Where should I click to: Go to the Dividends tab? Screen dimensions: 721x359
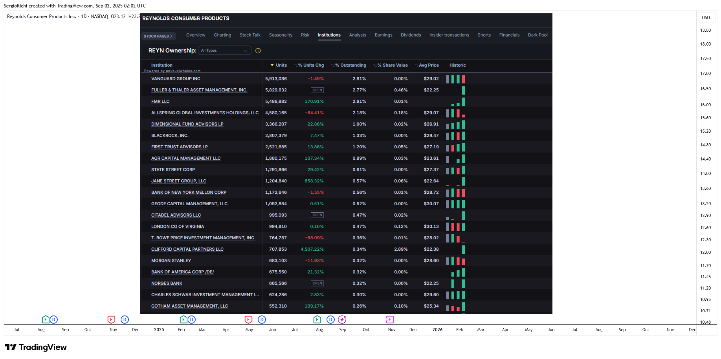point(411,35)
